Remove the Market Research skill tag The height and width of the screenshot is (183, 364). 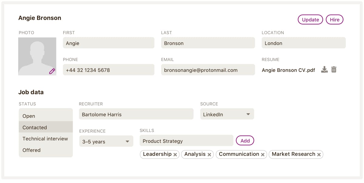(319, 155)
